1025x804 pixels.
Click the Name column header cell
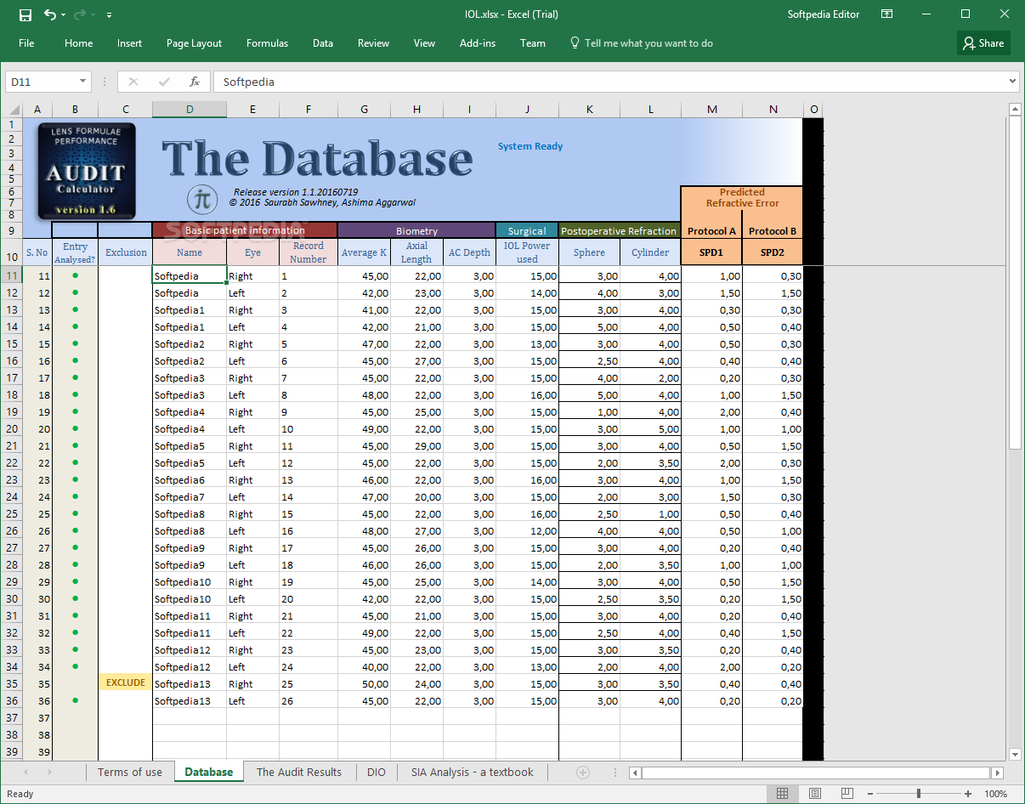click(x=190, y=252)
